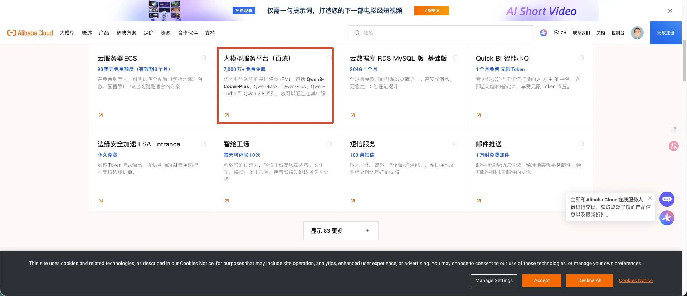Click the faint corner icon on the 邮件推送 card
This screenshot has width=687, height=296.
(581, 144)
